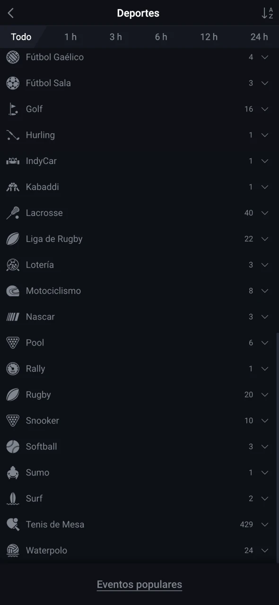279x605 pixels.
Task: Choose the Tenis de Mesa paddle icon
Action: tap(13, 525)
